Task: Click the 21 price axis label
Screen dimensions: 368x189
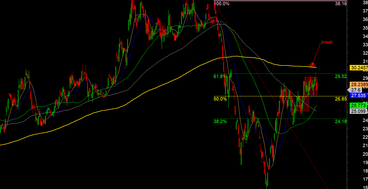Action: [x=365, y=146]
